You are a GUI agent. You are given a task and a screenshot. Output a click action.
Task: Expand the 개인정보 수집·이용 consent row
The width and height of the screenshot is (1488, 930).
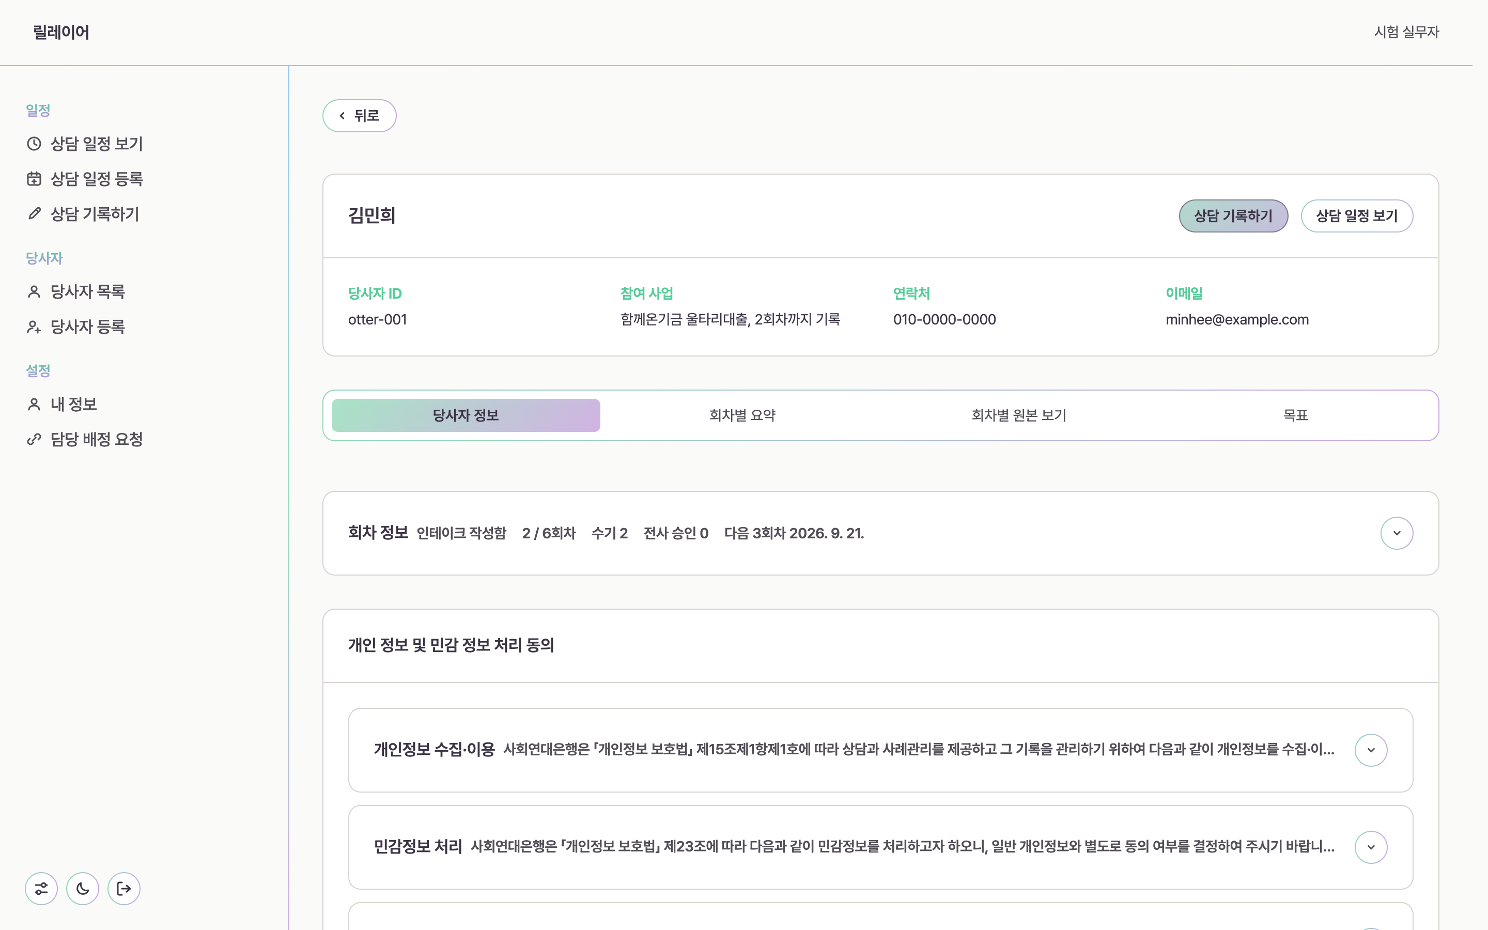coord(1371,750)
